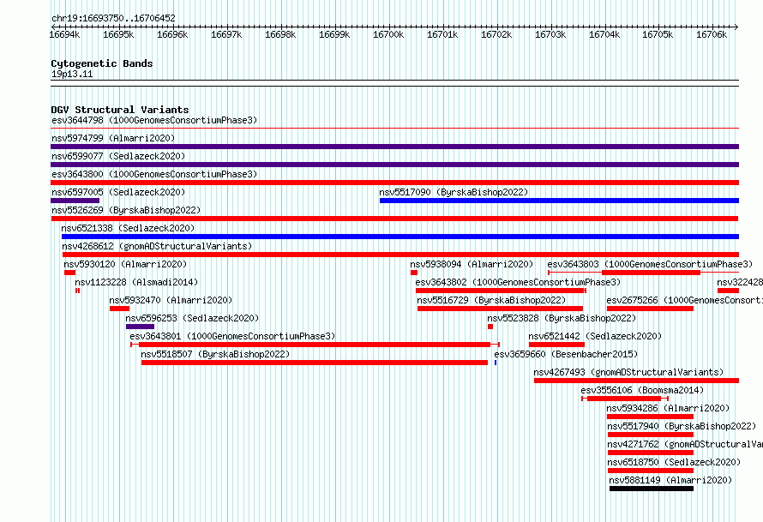Select the nsv5517940 red bar
The width and height of the screenshot is (763, 522).
(650, 435)
